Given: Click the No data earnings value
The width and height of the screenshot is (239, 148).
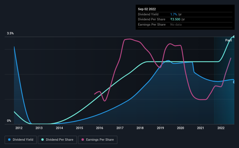Looking at the screenshot, I should point(176,24).
